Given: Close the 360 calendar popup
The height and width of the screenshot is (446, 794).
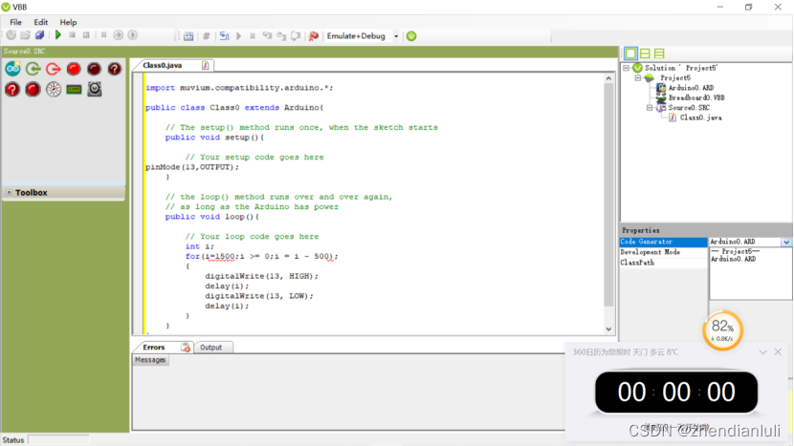Looking at the screenshot, I should [x=778, y=352].
